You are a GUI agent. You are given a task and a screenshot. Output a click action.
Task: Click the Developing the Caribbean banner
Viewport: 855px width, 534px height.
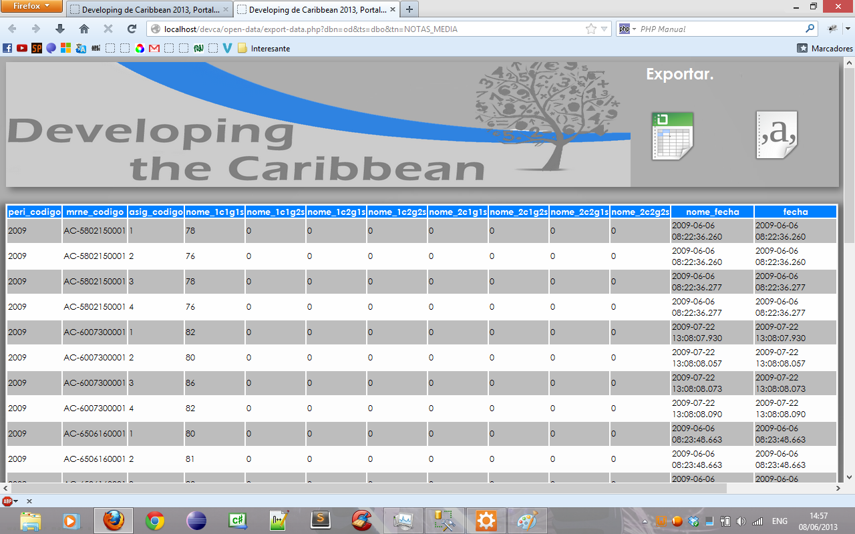(319, 124)
